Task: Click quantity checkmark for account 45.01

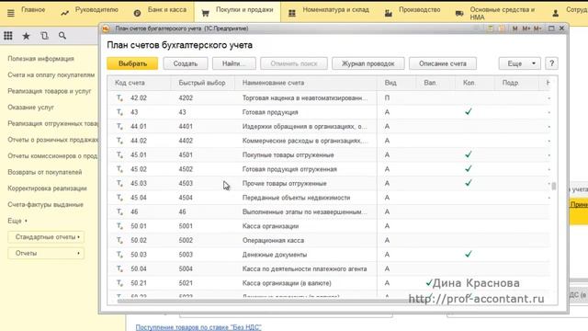Action: (468, 154)
